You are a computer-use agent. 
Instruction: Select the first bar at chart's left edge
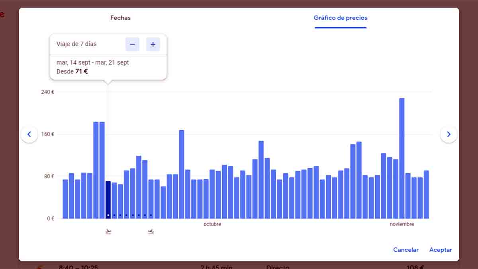pyautogui.click(x=65, y=199)
